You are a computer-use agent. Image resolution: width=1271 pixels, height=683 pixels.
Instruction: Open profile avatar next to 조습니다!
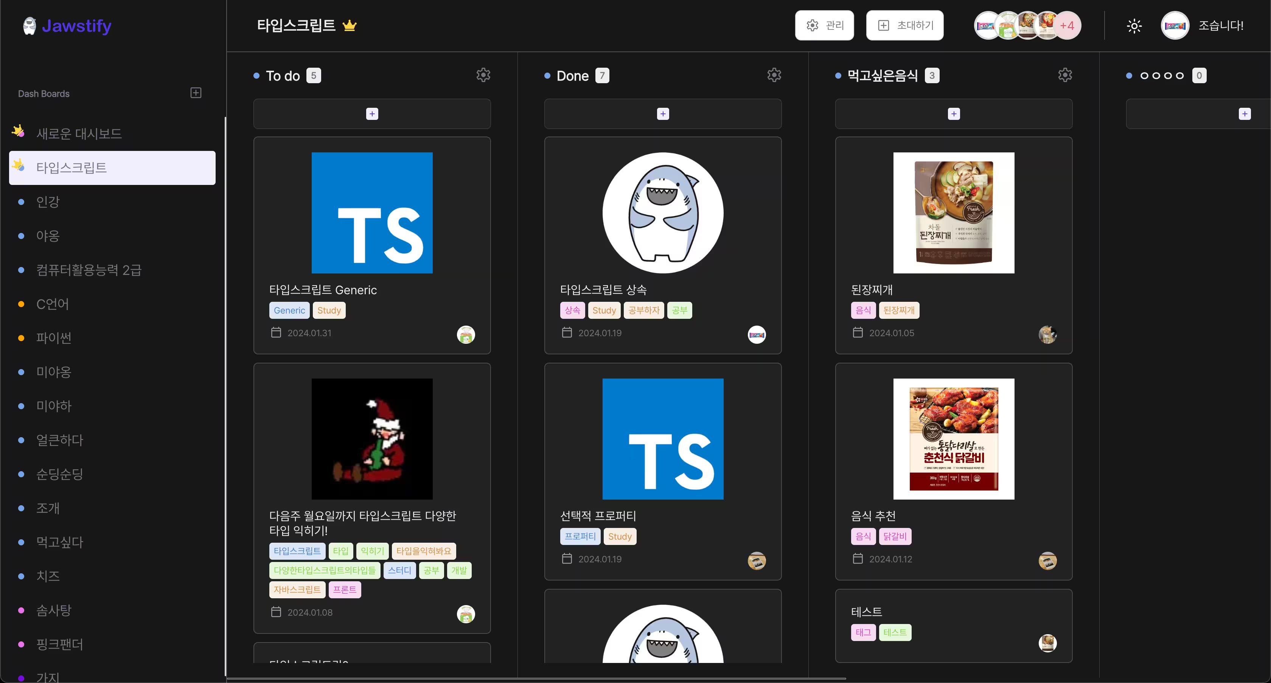click(x=1175, y=26)
